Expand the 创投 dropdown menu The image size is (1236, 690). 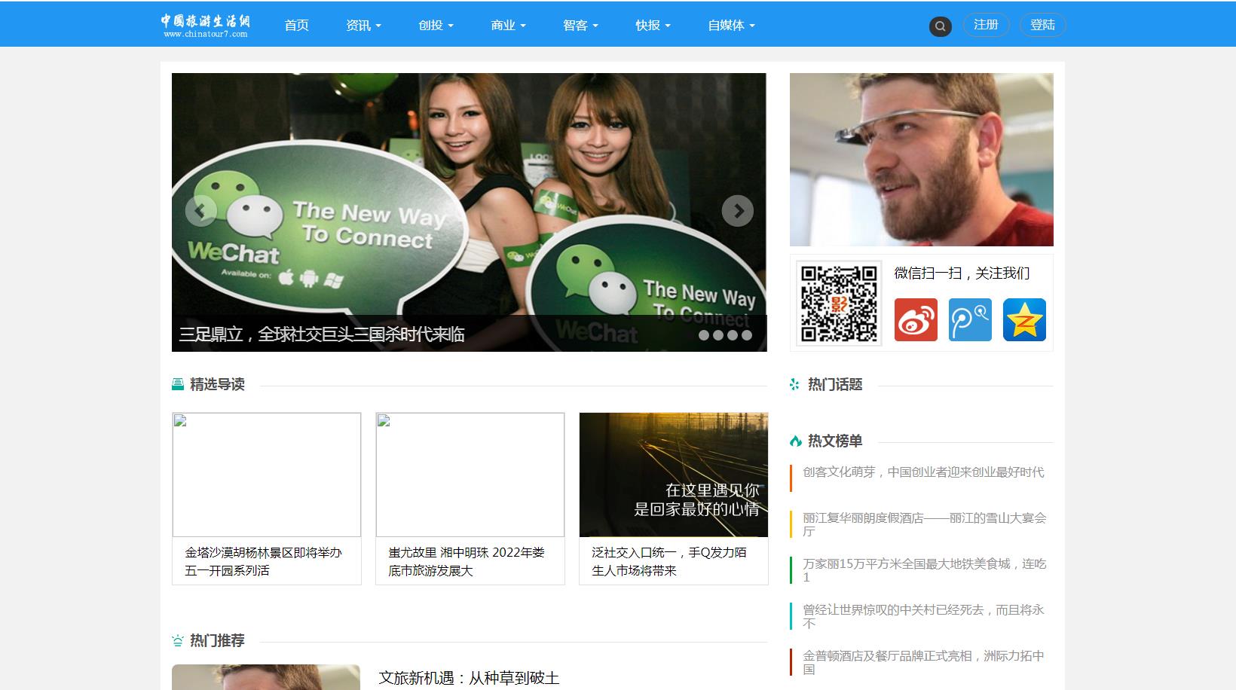(436, 26)
